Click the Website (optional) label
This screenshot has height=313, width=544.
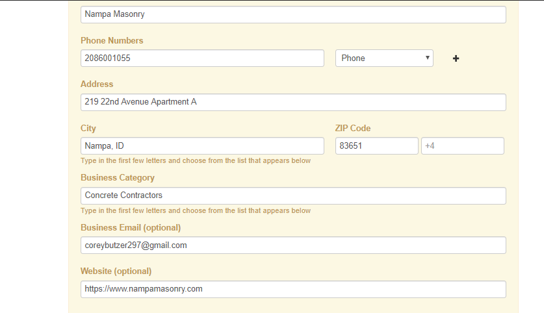(116, 271)
